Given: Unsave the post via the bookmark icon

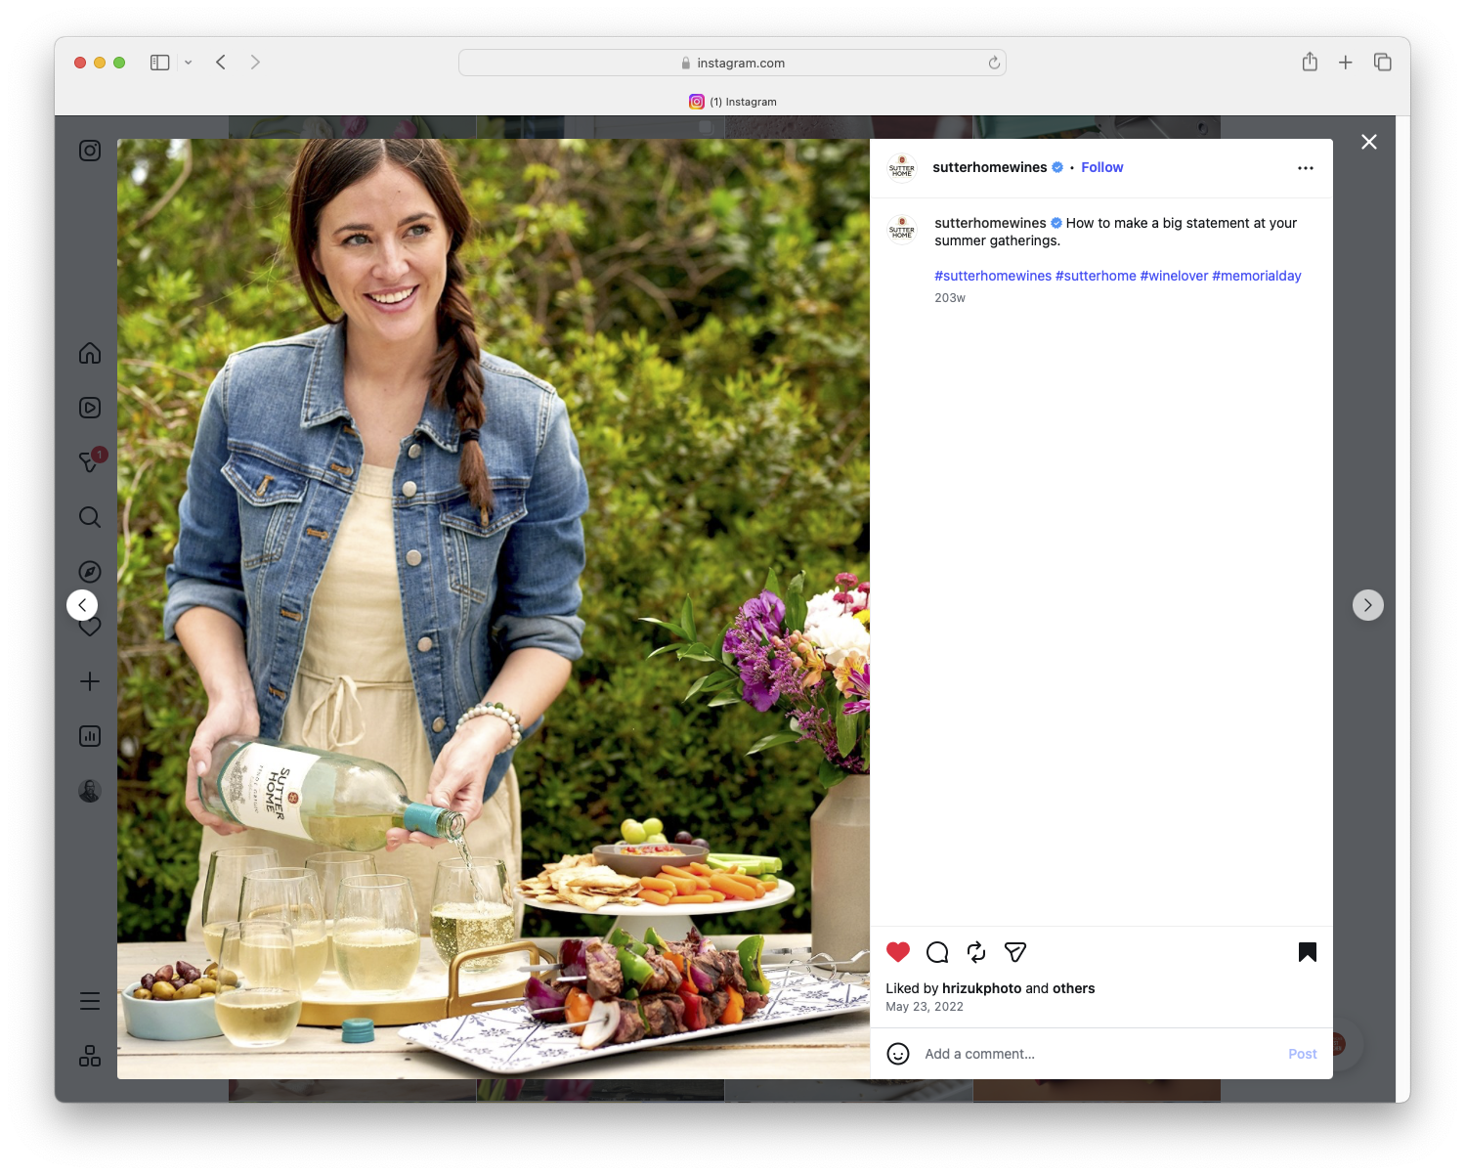Looking at the screenshot, I should (x=1307, y=952).
